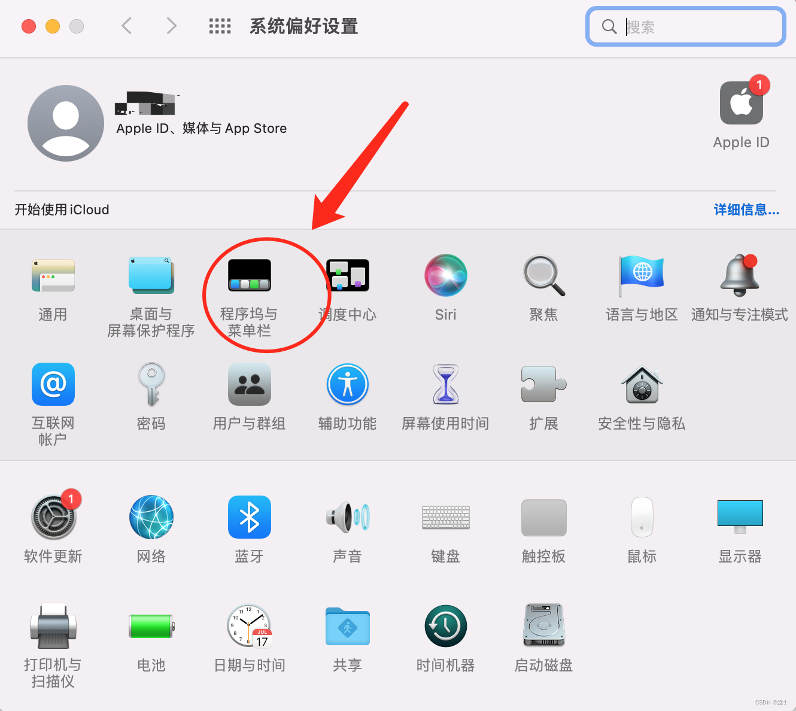796x711 pixels.
Task: Click Apple ID、媒体与 App Store text
Action: coord(201,129)
